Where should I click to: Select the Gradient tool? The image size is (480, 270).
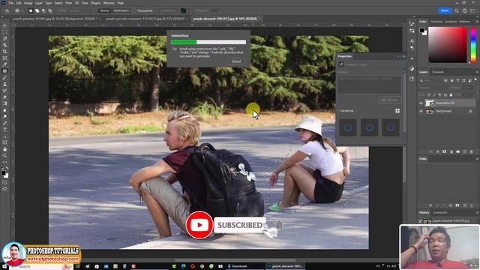(x=4, y=103)
